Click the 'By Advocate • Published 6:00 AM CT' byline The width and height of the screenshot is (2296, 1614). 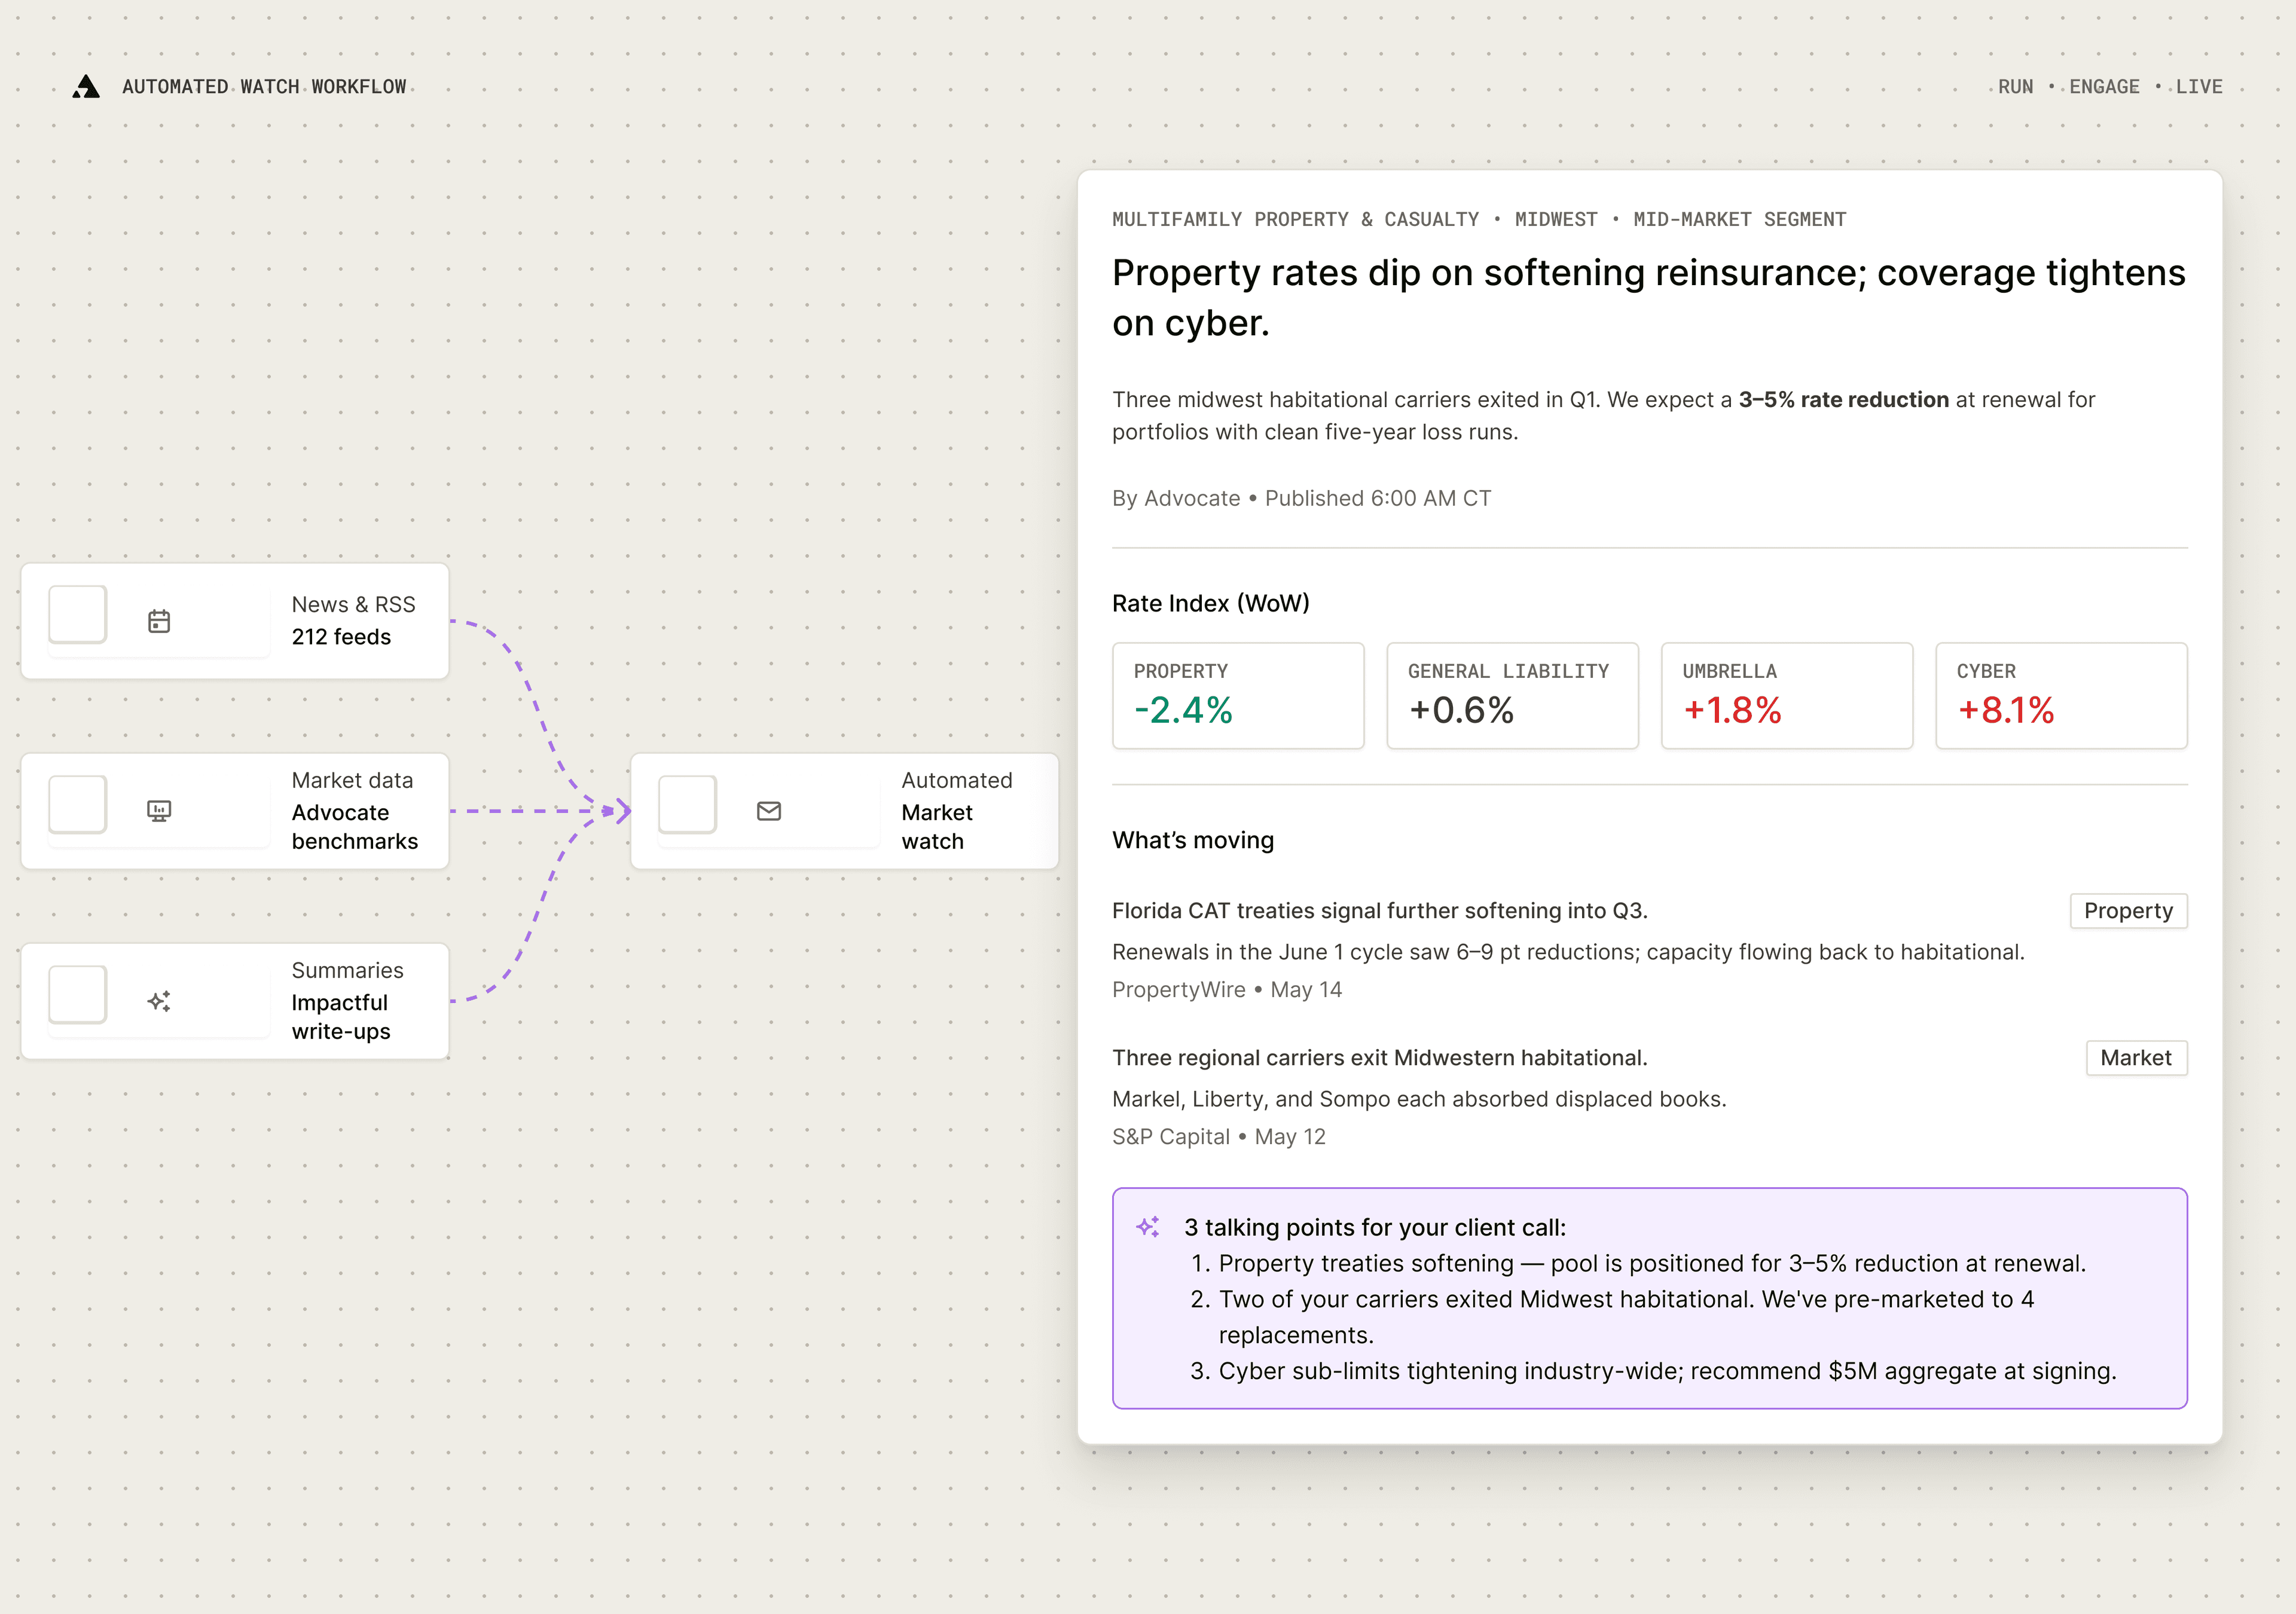click(1301, 498)
